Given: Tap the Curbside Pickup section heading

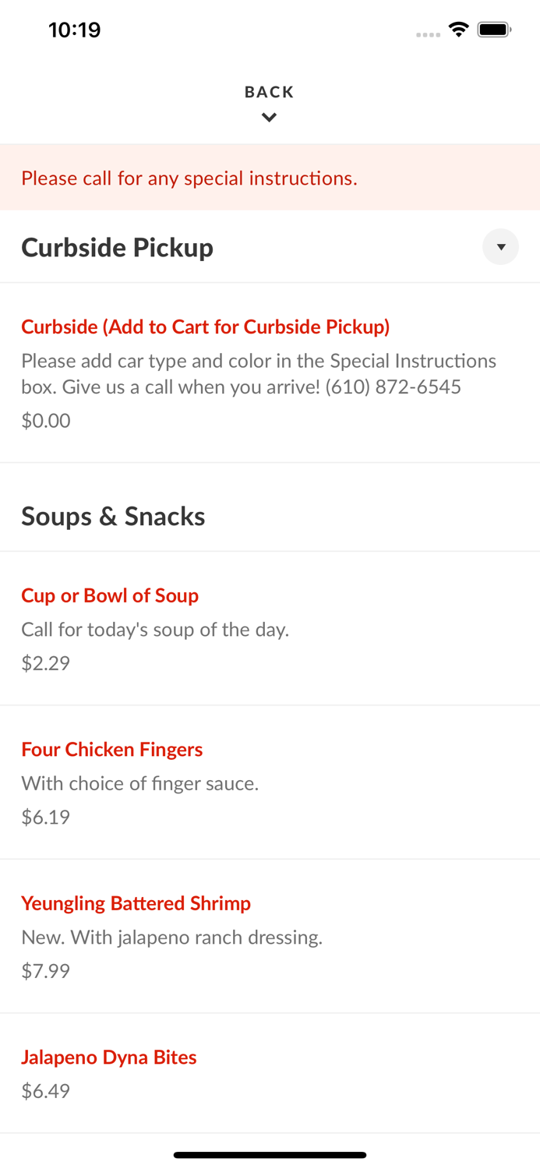Looking at the screenshot, I should click(x=118, y=247).
